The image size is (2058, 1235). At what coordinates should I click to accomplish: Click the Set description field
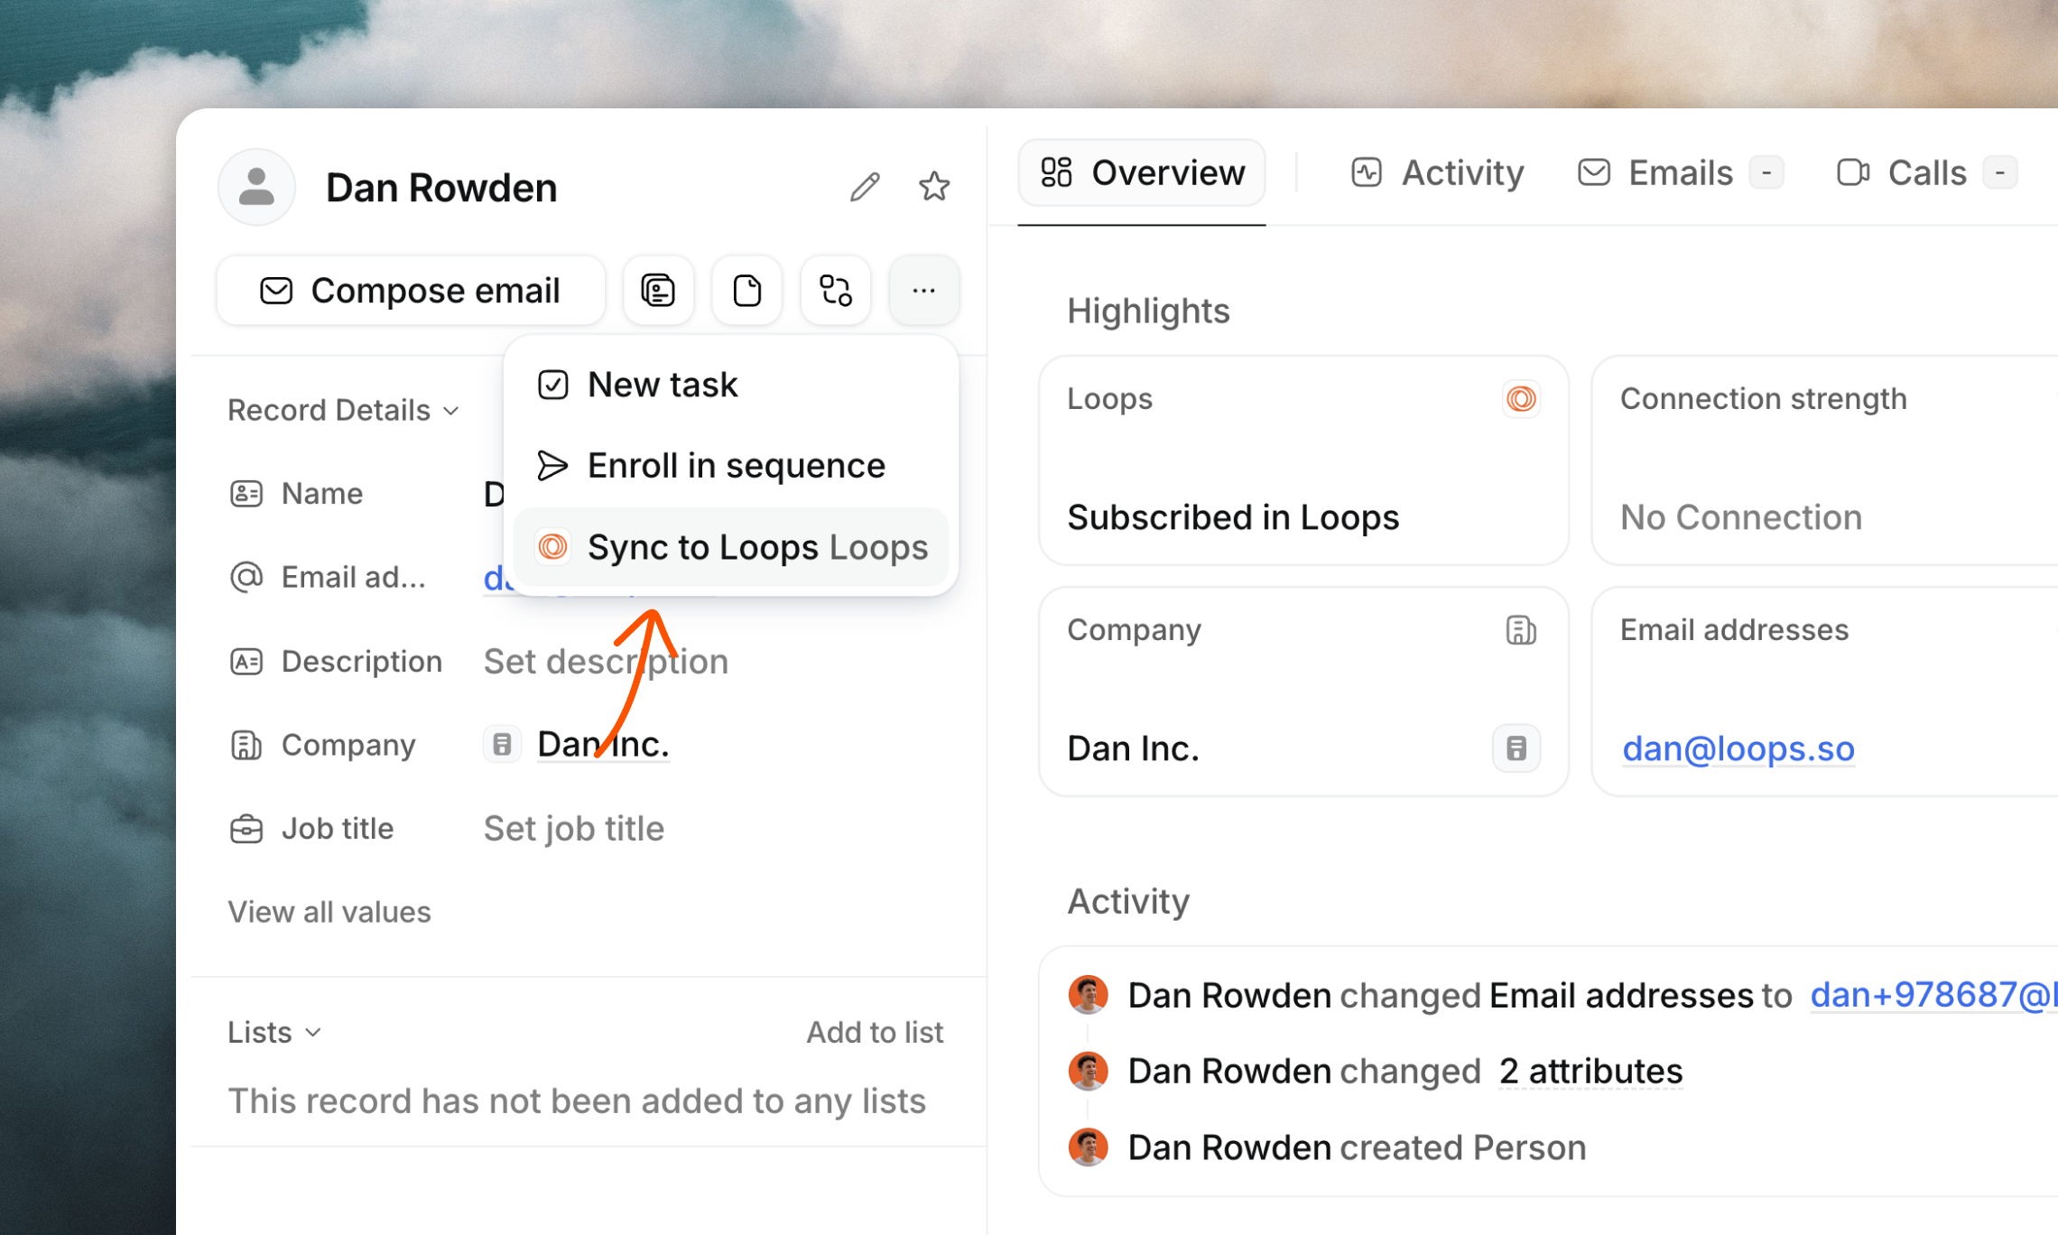606,662
